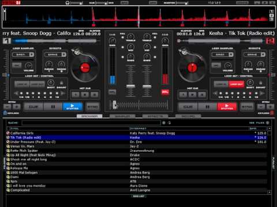The image size is (277, 207).
Task: Switch to the Browser tab
Action: tap(89, 116)
